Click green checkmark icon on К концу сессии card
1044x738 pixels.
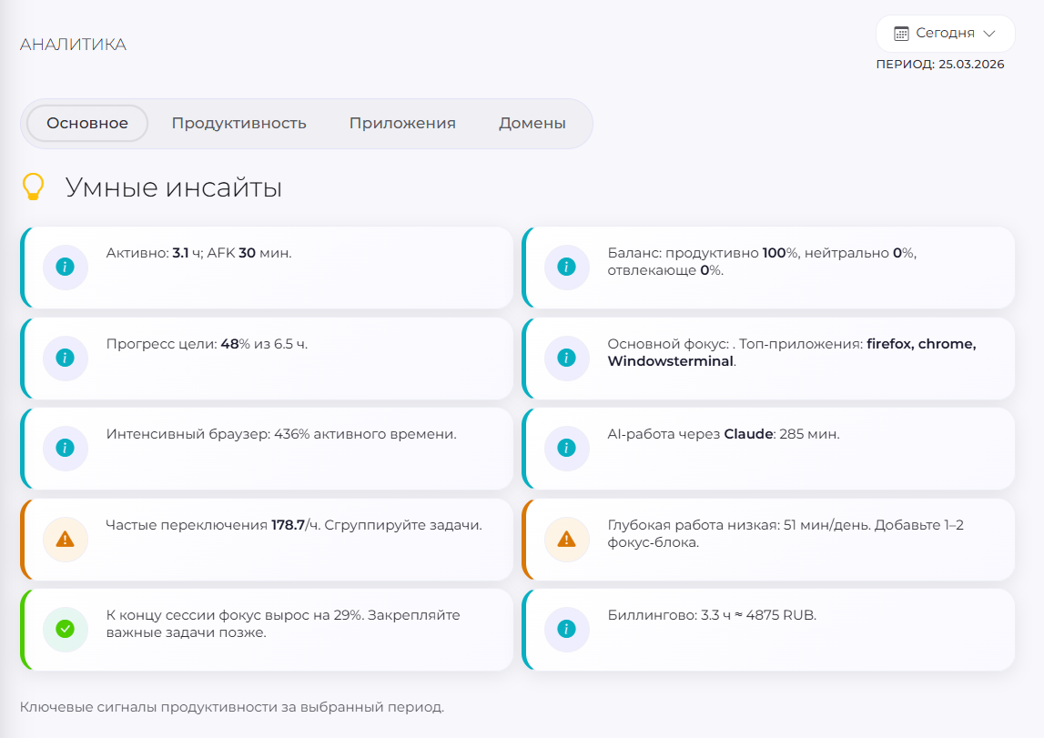click(66, 629)
